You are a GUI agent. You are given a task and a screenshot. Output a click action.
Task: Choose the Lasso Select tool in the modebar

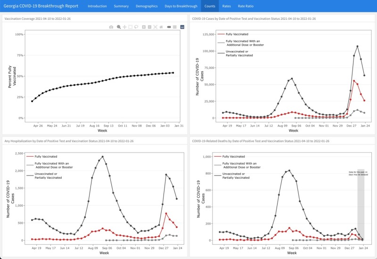[x=136, y=27]
